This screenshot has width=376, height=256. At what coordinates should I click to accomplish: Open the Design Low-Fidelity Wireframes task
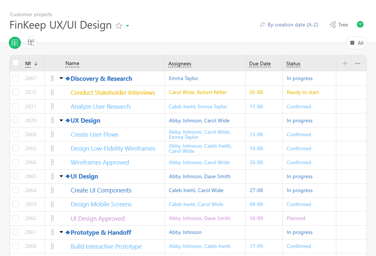click(x=113, y=148)
